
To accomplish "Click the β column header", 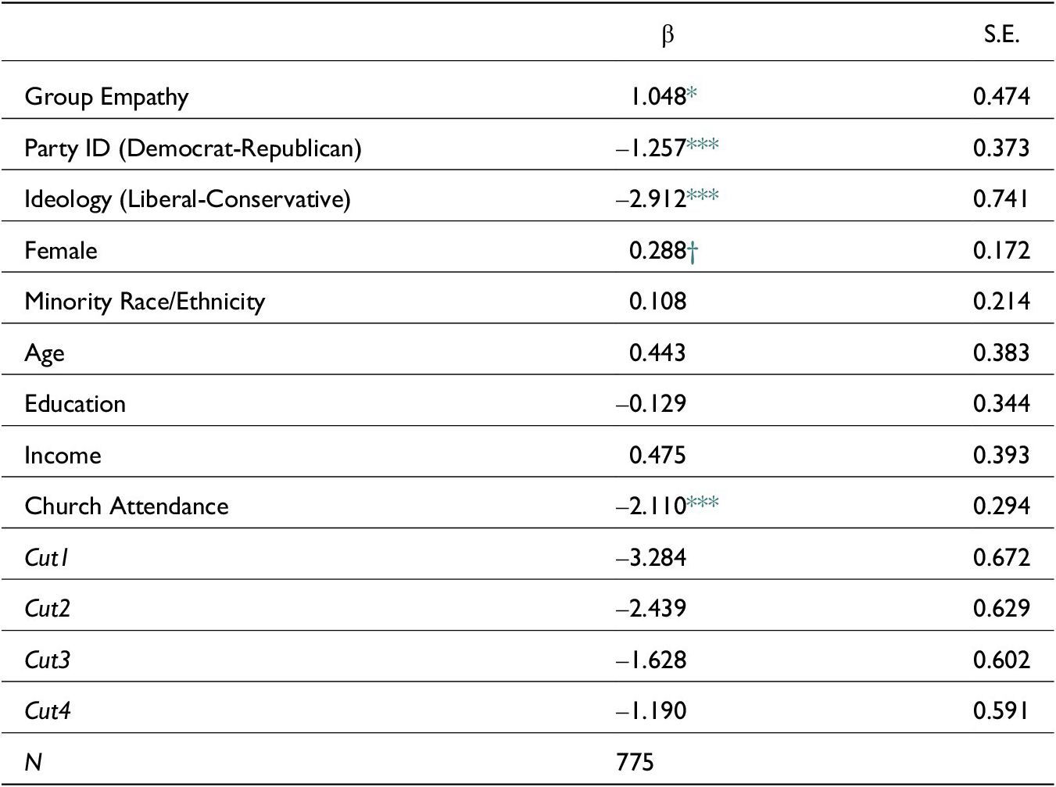I will pos(667,35).
